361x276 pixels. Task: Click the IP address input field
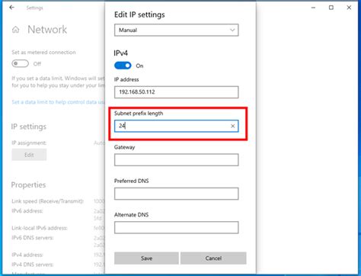[177, 92]
